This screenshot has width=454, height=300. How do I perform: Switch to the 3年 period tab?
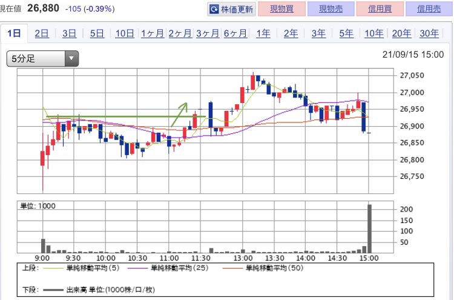(x=318, y=33)
